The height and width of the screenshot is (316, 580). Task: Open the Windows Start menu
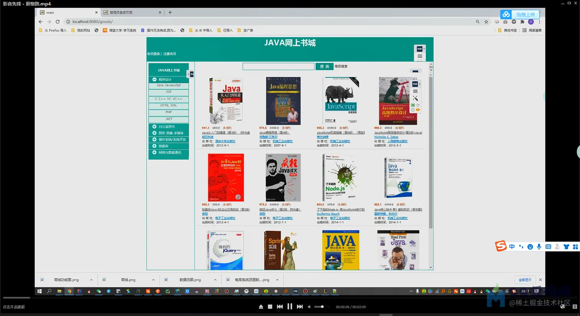pyautogui.click(x=40, y=291)
